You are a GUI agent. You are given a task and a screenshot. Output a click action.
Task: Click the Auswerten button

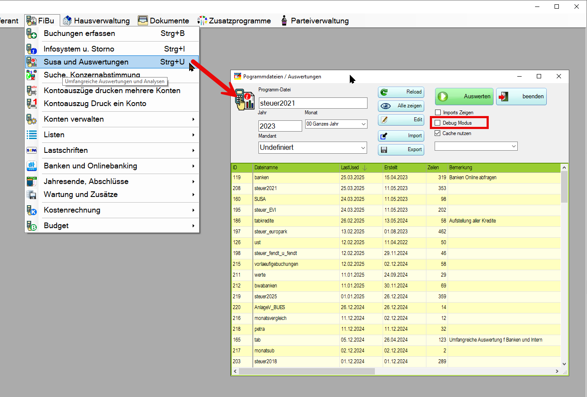click(x=464, y=97)
